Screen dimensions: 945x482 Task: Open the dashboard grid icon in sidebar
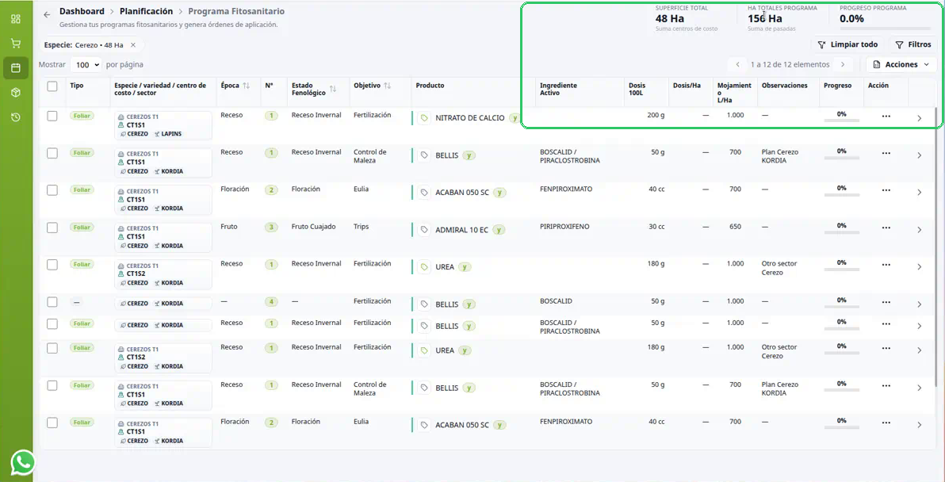[x=16, y=19]
